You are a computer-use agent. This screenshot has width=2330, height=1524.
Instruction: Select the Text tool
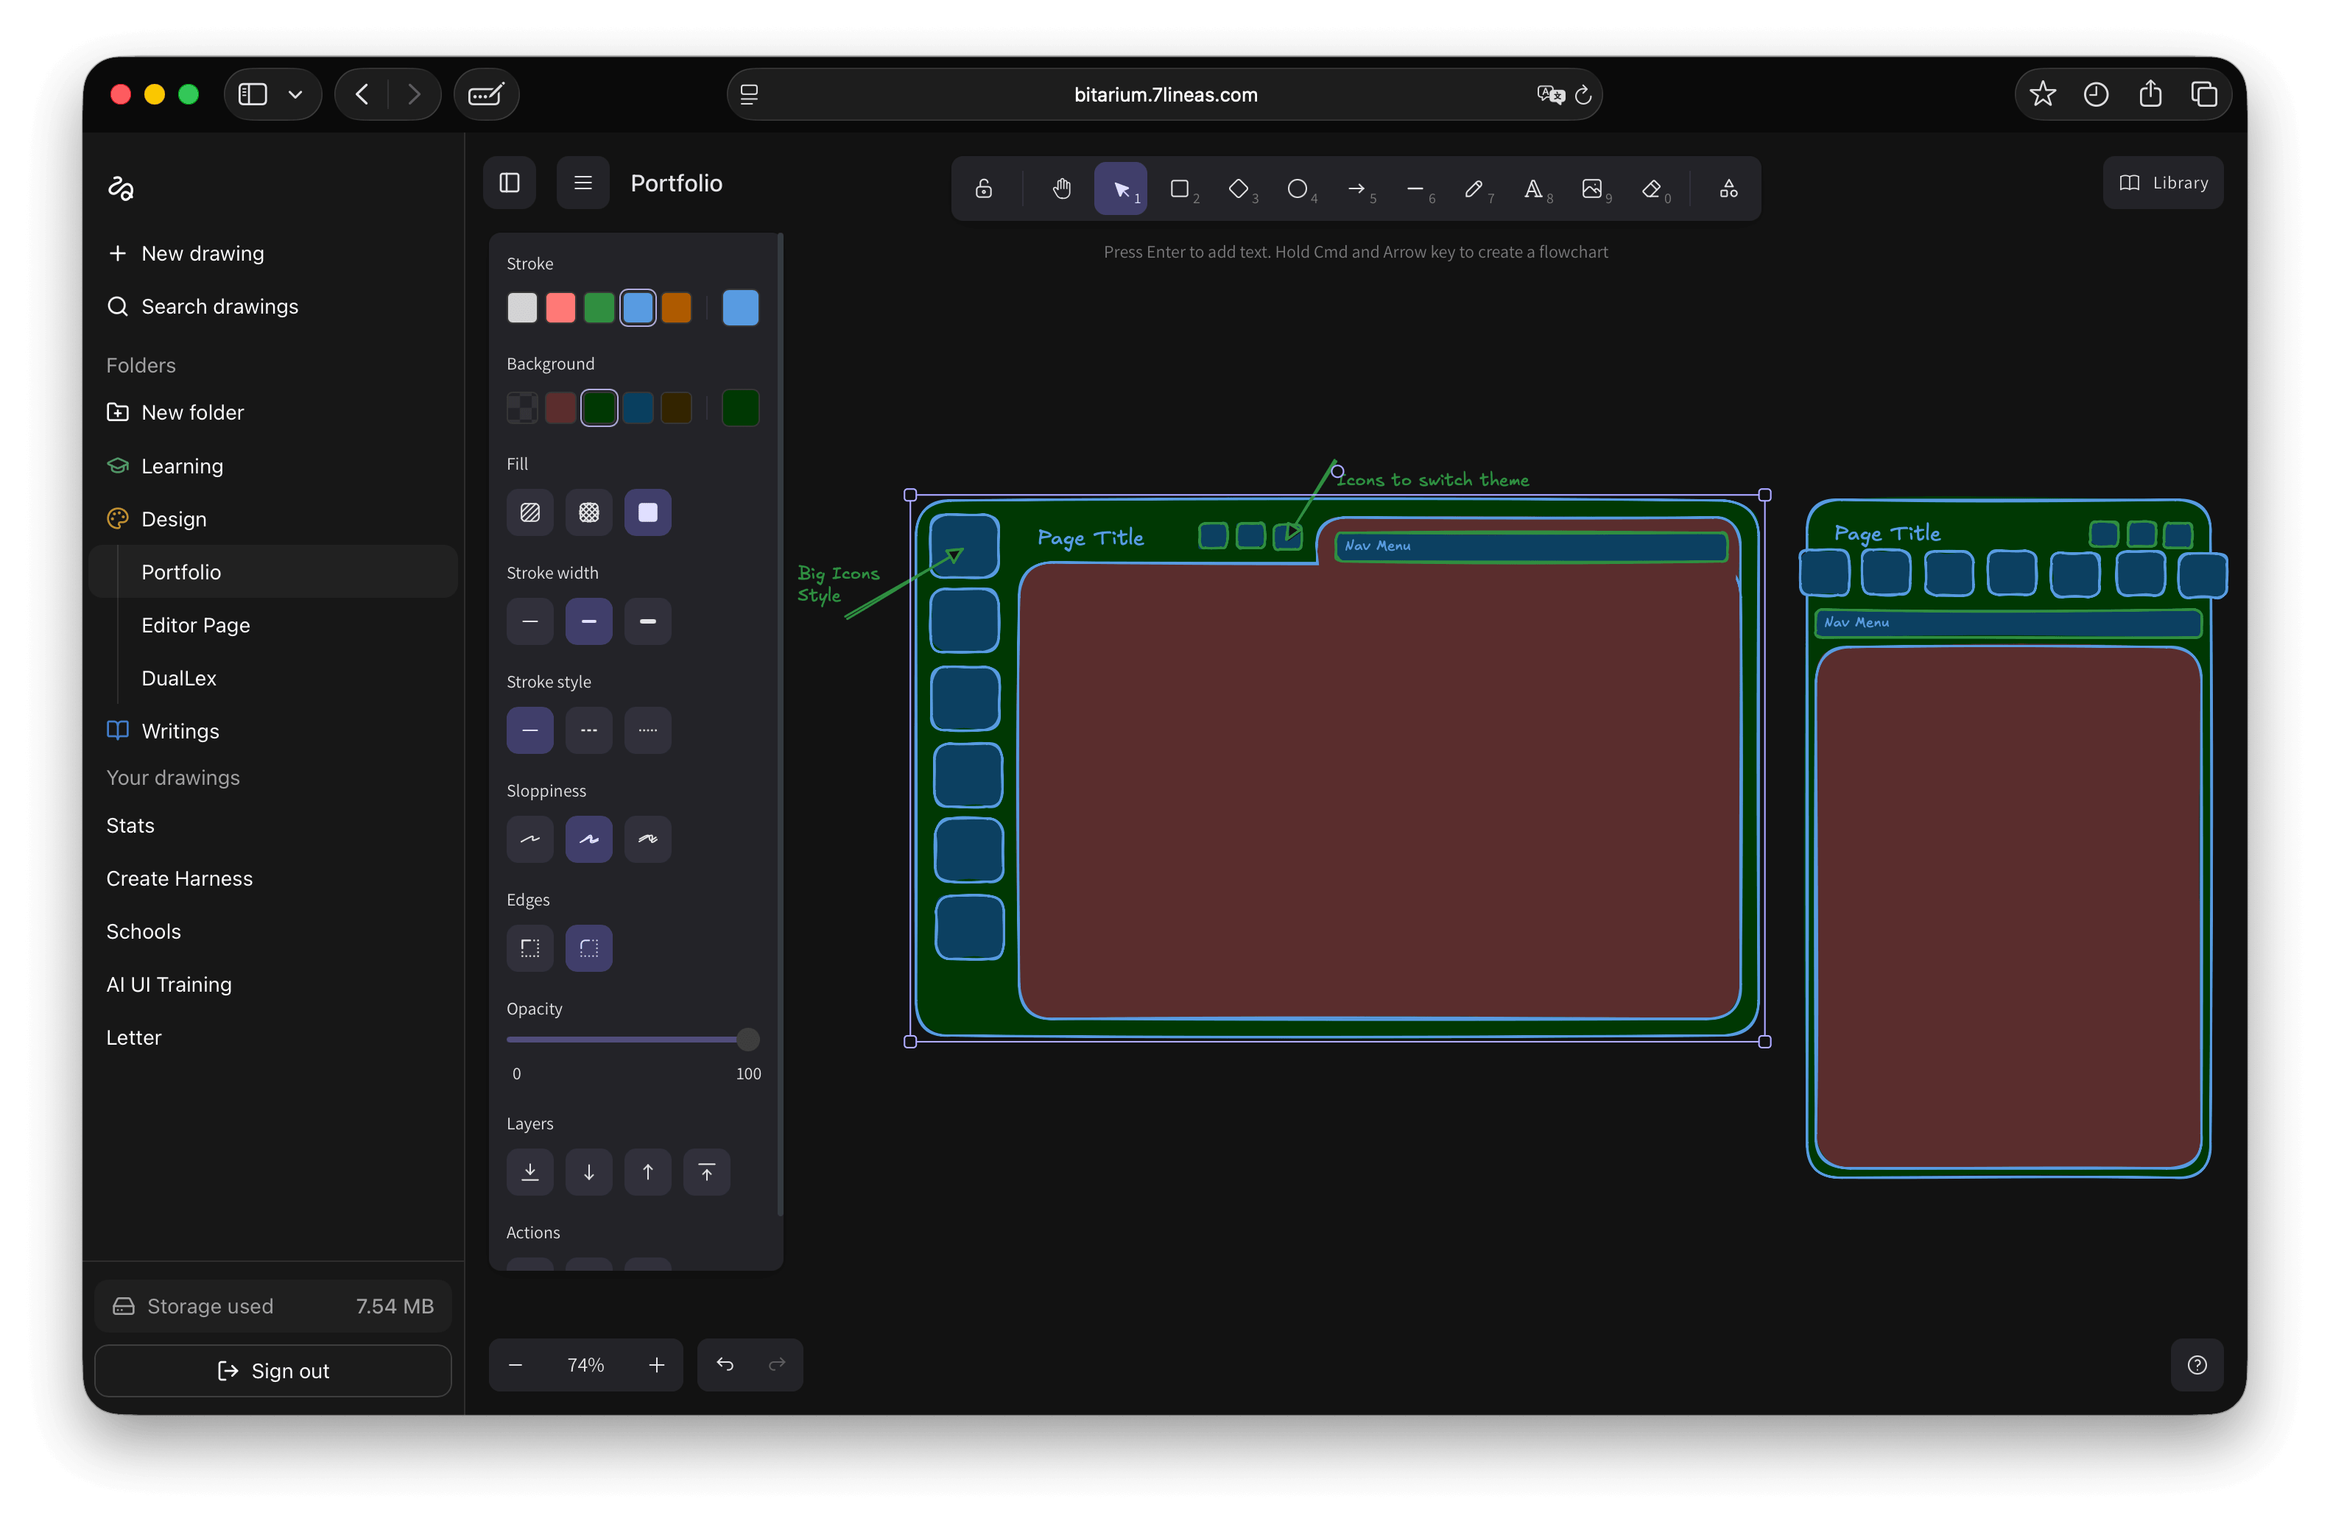(1533, 188)
